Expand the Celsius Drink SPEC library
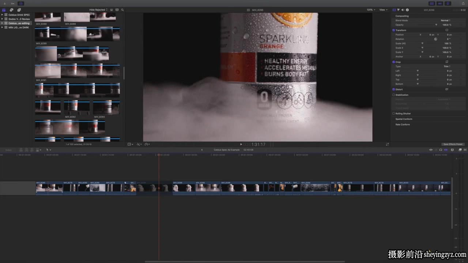This screenshot has height=263, width=468. point(2,15)
